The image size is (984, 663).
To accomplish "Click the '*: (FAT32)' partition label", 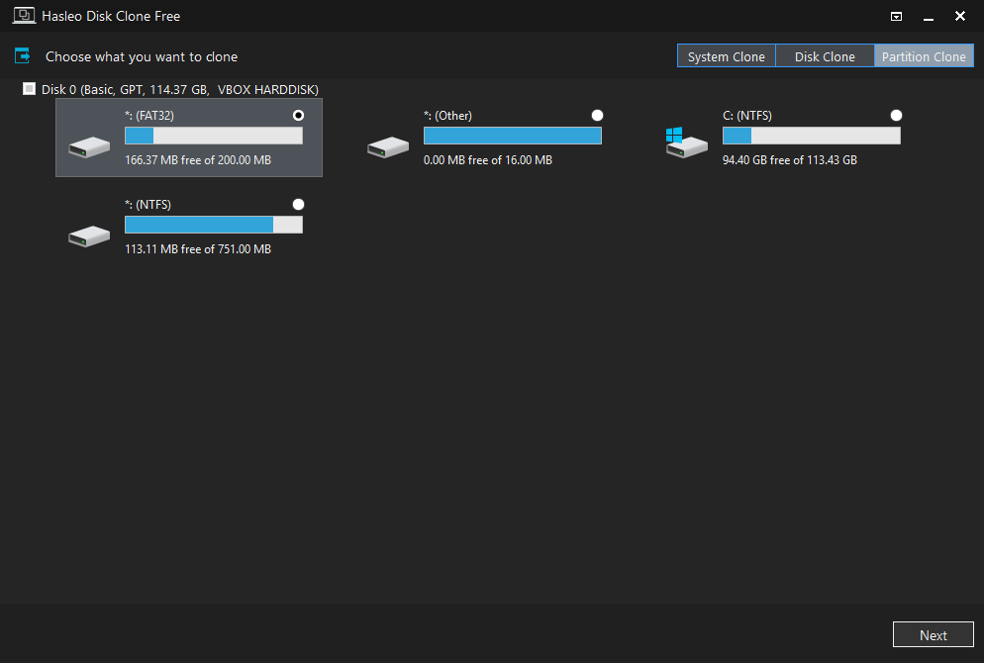I will [149, 116].
